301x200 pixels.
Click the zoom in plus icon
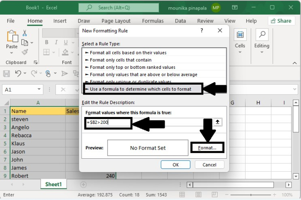[274, 195]
